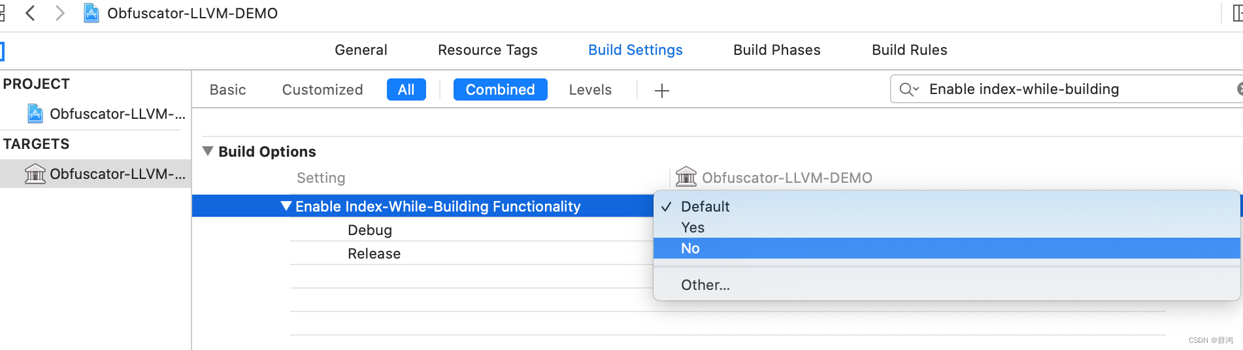Image resolution: width=1243 pixels, height=350 pixels.
Task: Click the add build setting plus icon
Action: [661, 90]
